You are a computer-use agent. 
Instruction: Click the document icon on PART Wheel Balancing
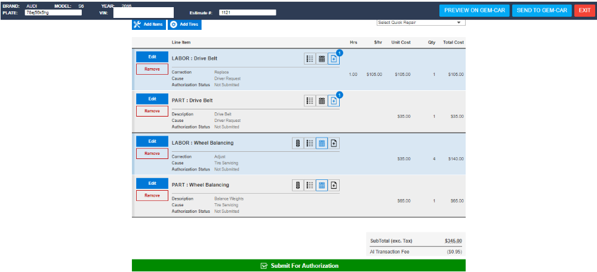[x=334, y=185]
